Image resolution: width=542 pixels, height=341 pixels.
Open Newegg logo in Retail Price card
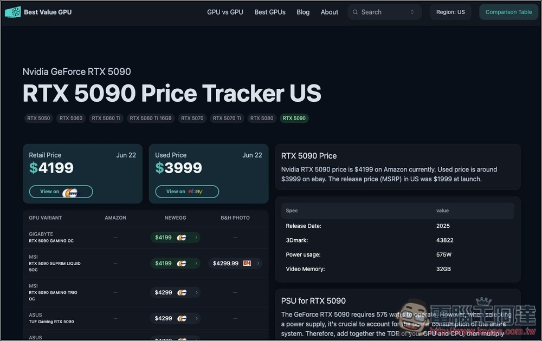[x=71, y=193]
